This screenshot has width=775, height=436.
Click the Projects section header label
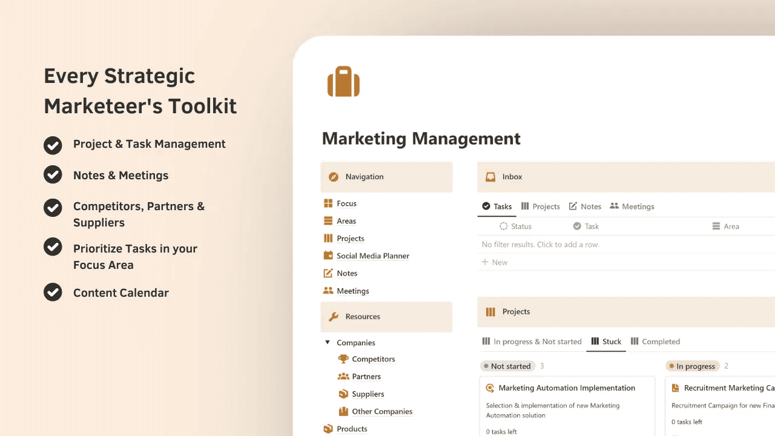tap(516, 312)
